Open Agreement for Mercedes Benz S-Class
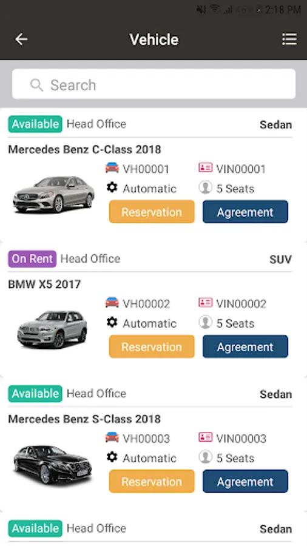Image resolution: width=307 pixels, height=546 pixels. (x=245, y=481)
